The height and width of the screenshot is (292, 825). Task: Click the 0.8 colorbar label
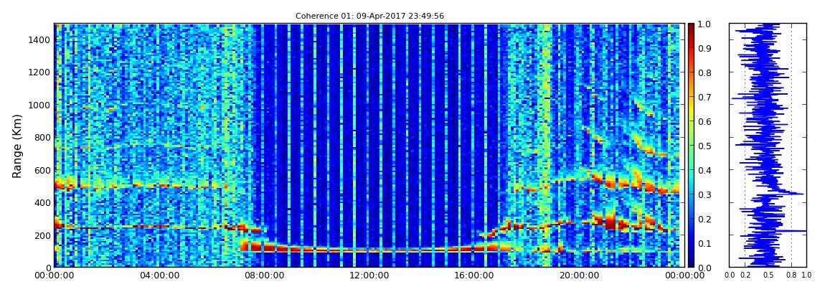coord(704,73)
